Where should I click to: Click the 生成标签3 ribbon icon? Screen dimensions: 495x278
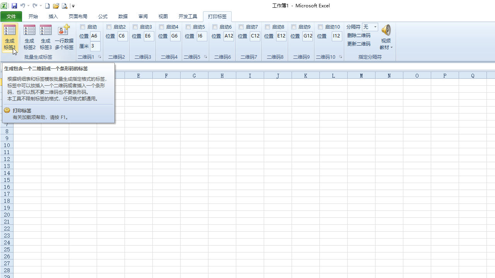[46, 31]
